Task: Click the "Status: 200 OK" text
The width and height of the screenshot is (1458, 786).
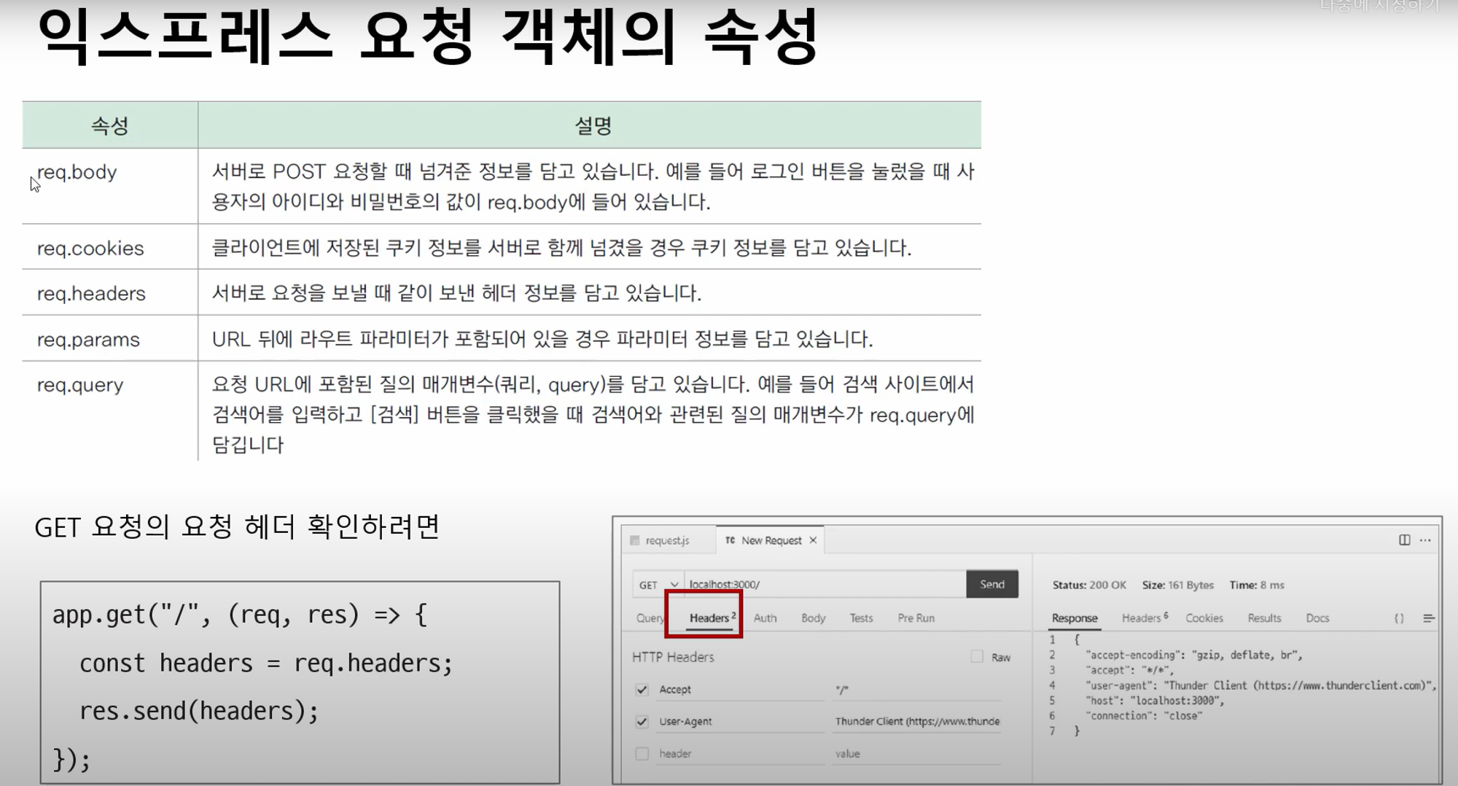Action: pyautogui.click(x=1089, y=585)
